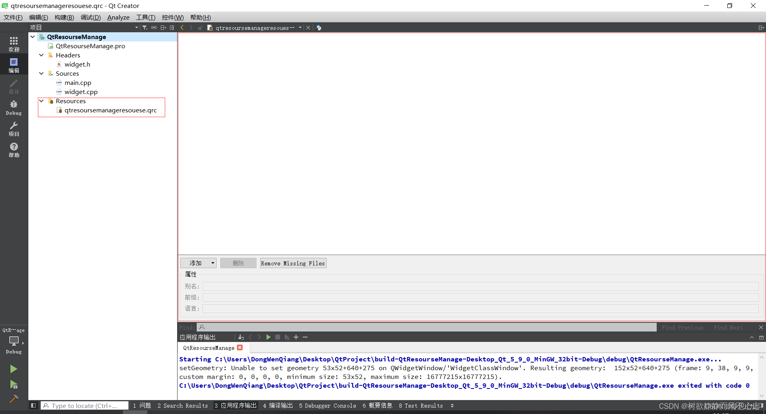766x414 pixels.
Task: Switch to the 编译输出 output tab
Action: point(278,405)
